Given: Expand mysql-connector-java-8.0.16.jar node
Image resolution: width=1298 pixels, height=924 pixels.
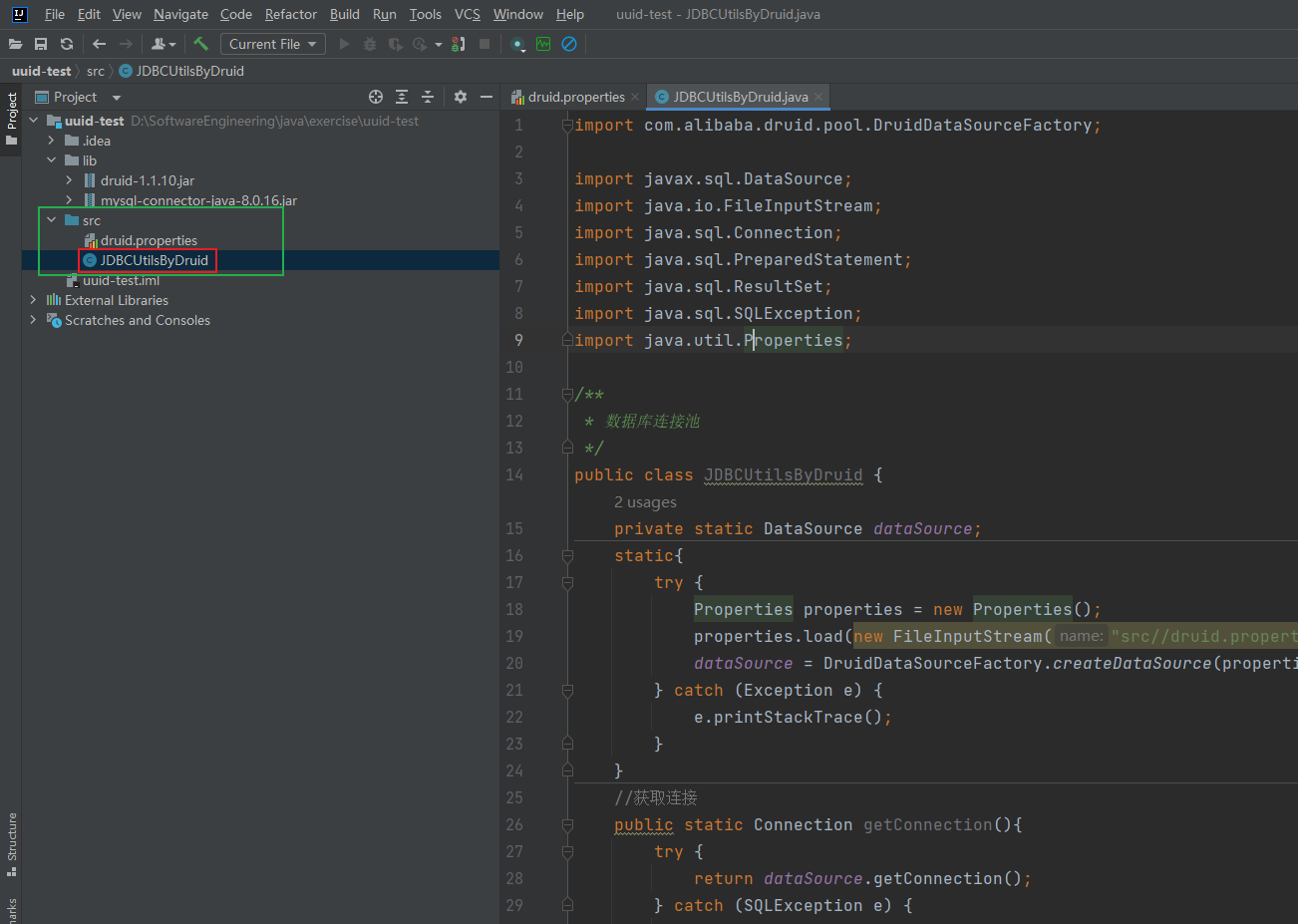Looking at the screenshot, I should [x=69, y=200].
